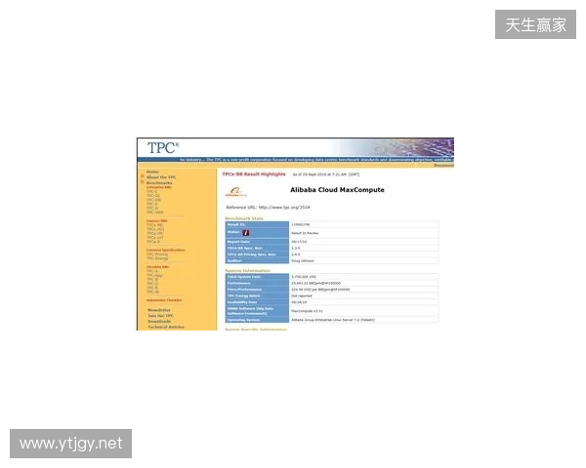This screenshot has width=586, height=468.
Task: Click the Total System Cost value
Action: pos(304,277)
